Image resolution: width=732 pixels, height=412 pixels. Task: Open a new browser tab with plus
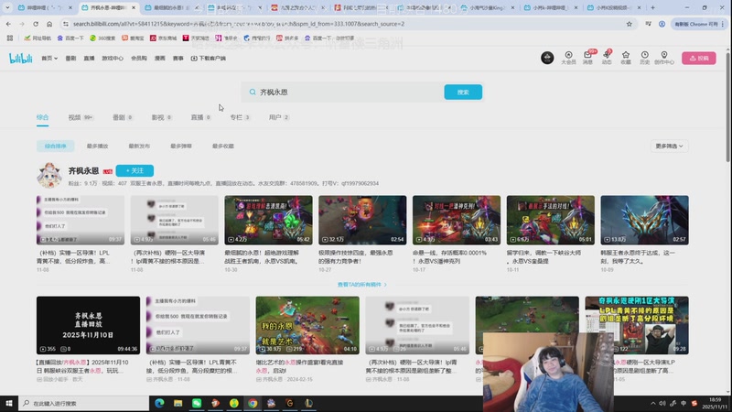click(x=652, y=7)
